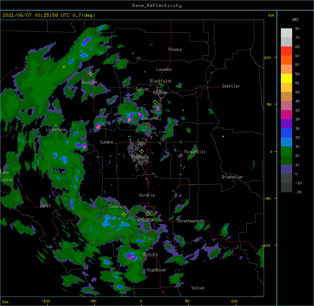Click the Sylvan town label
This screenshot has width=314, height=306.
click(x=142, y=89)
